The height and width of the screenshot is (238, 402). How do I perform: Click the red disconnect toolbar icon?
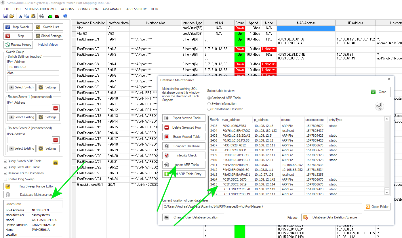click(57, 16)
